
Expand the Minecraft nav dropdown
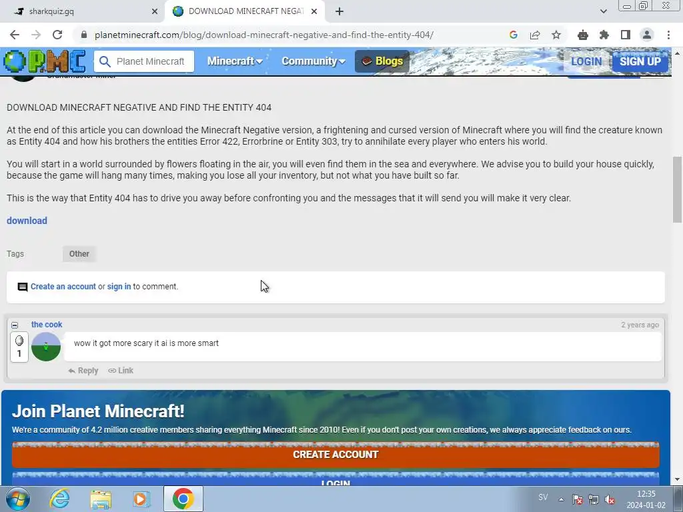click(x=234, y=61)
